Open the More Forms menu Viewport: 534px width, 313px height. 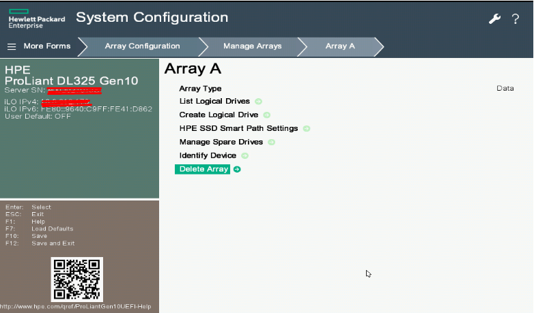coord(46,46)
